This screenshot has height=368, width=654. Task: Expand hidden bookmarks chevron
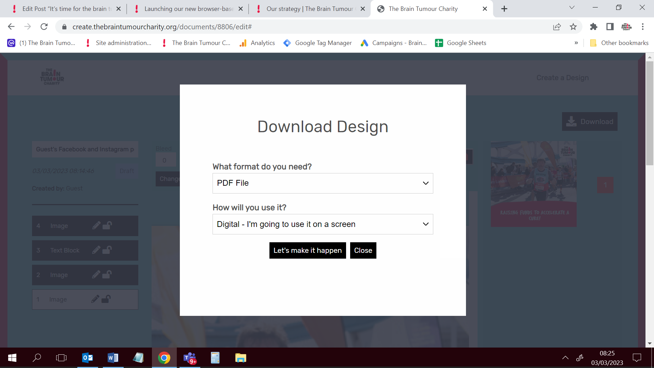(x=576, y=43)
